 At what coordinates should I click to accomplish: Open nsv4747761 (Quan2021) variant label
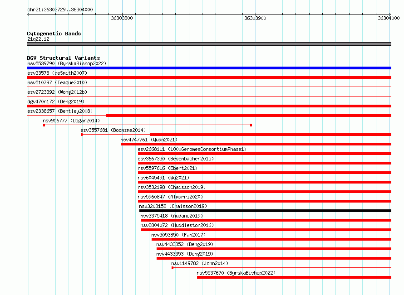click(149, 140)
